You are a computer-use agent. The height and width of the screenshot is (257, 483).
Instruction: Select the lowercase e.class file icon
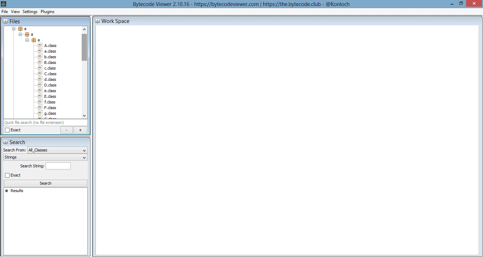[40, 91]
